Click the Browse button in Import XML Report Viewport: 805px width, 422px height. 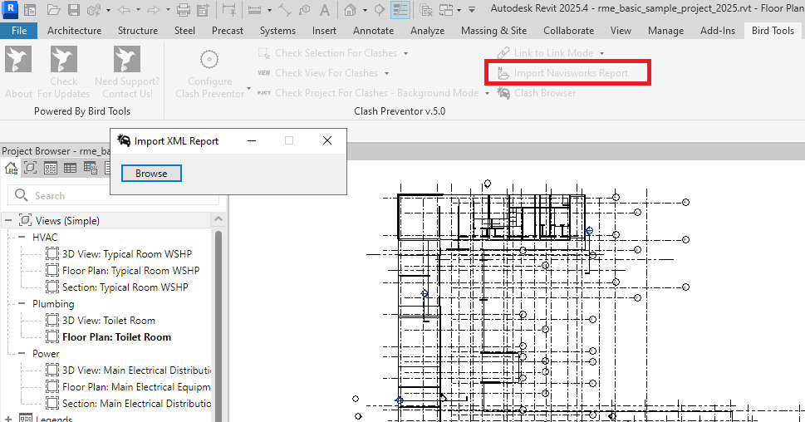point(151,174)
